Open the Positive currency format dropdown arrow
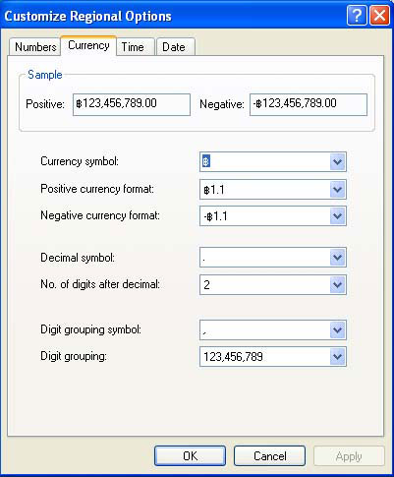 [337, 189]
